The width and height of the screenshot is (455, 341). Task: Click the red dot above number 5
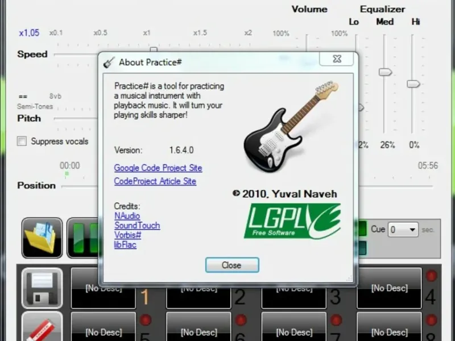click(146, 320)
